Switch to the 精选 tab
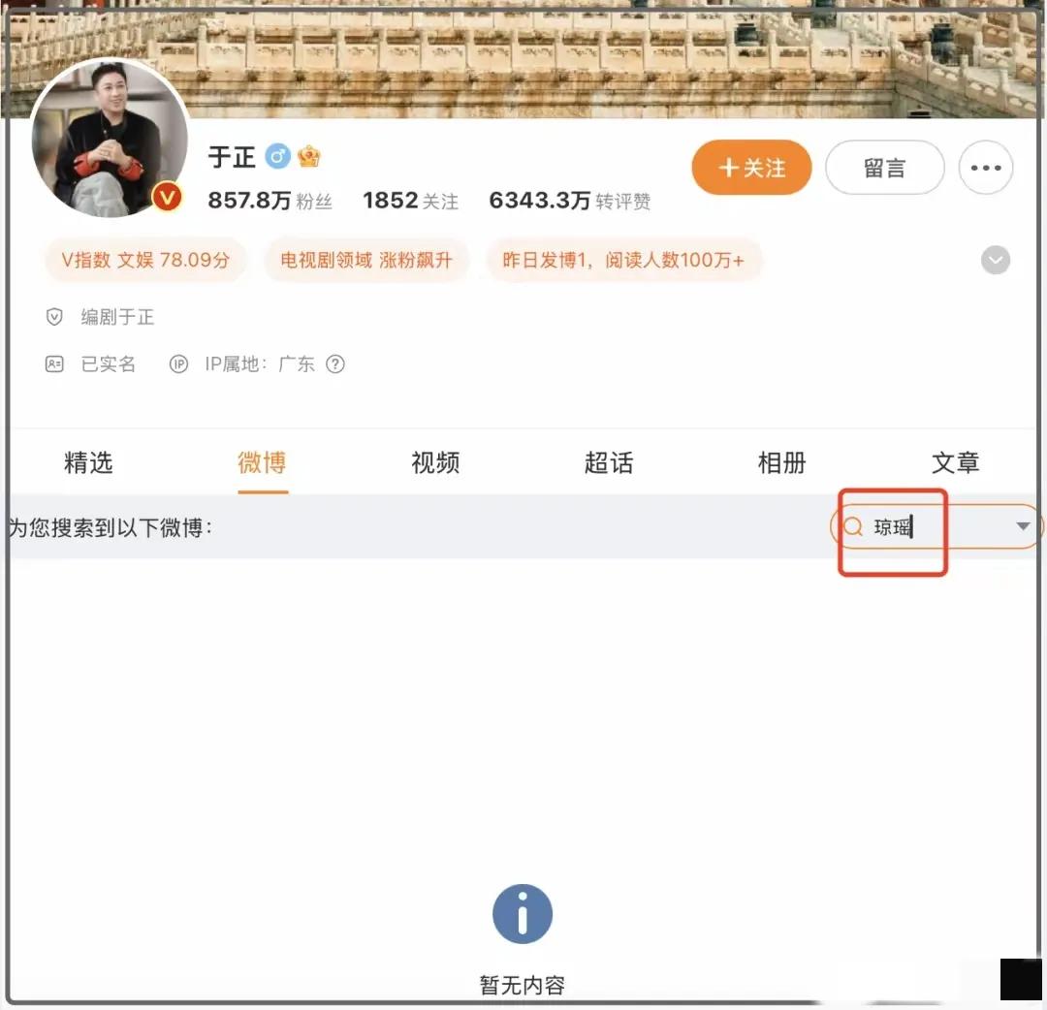This screenshot has height=1010, width=1047. 88,462
